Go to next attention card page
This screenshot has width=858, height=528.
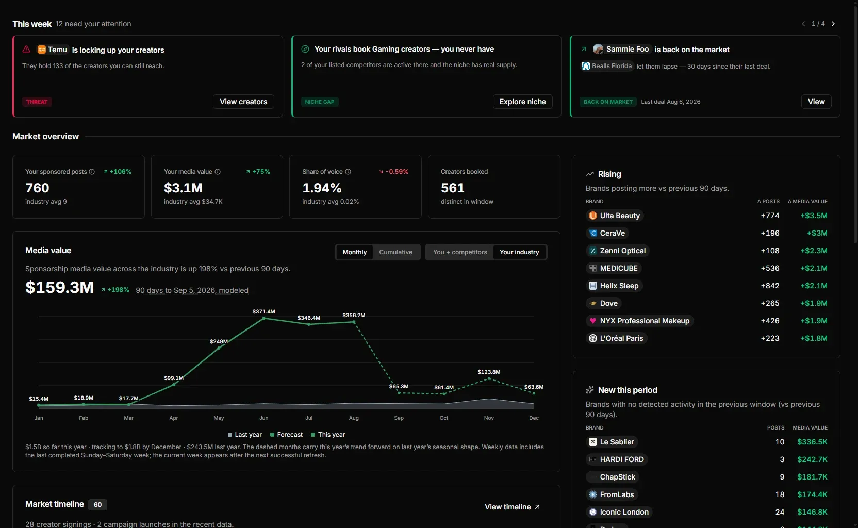pyautogui.click(x=833, y=24)
